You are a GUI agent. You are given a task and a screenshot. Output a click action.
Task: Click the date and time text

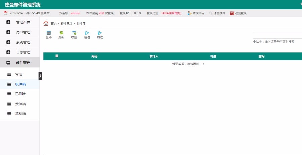click(30, 13)
